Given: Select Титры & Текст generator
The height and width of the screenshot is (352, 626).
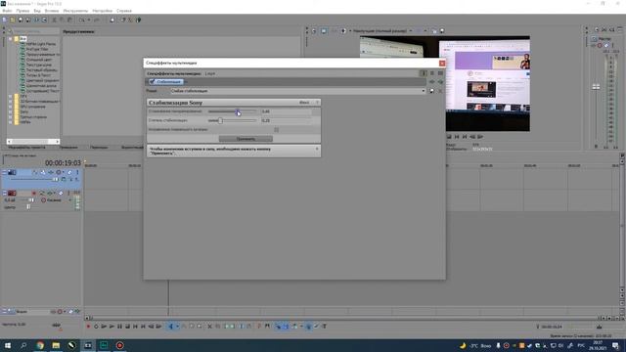Looking at the screenshot, I should click(x=38, y=75).
